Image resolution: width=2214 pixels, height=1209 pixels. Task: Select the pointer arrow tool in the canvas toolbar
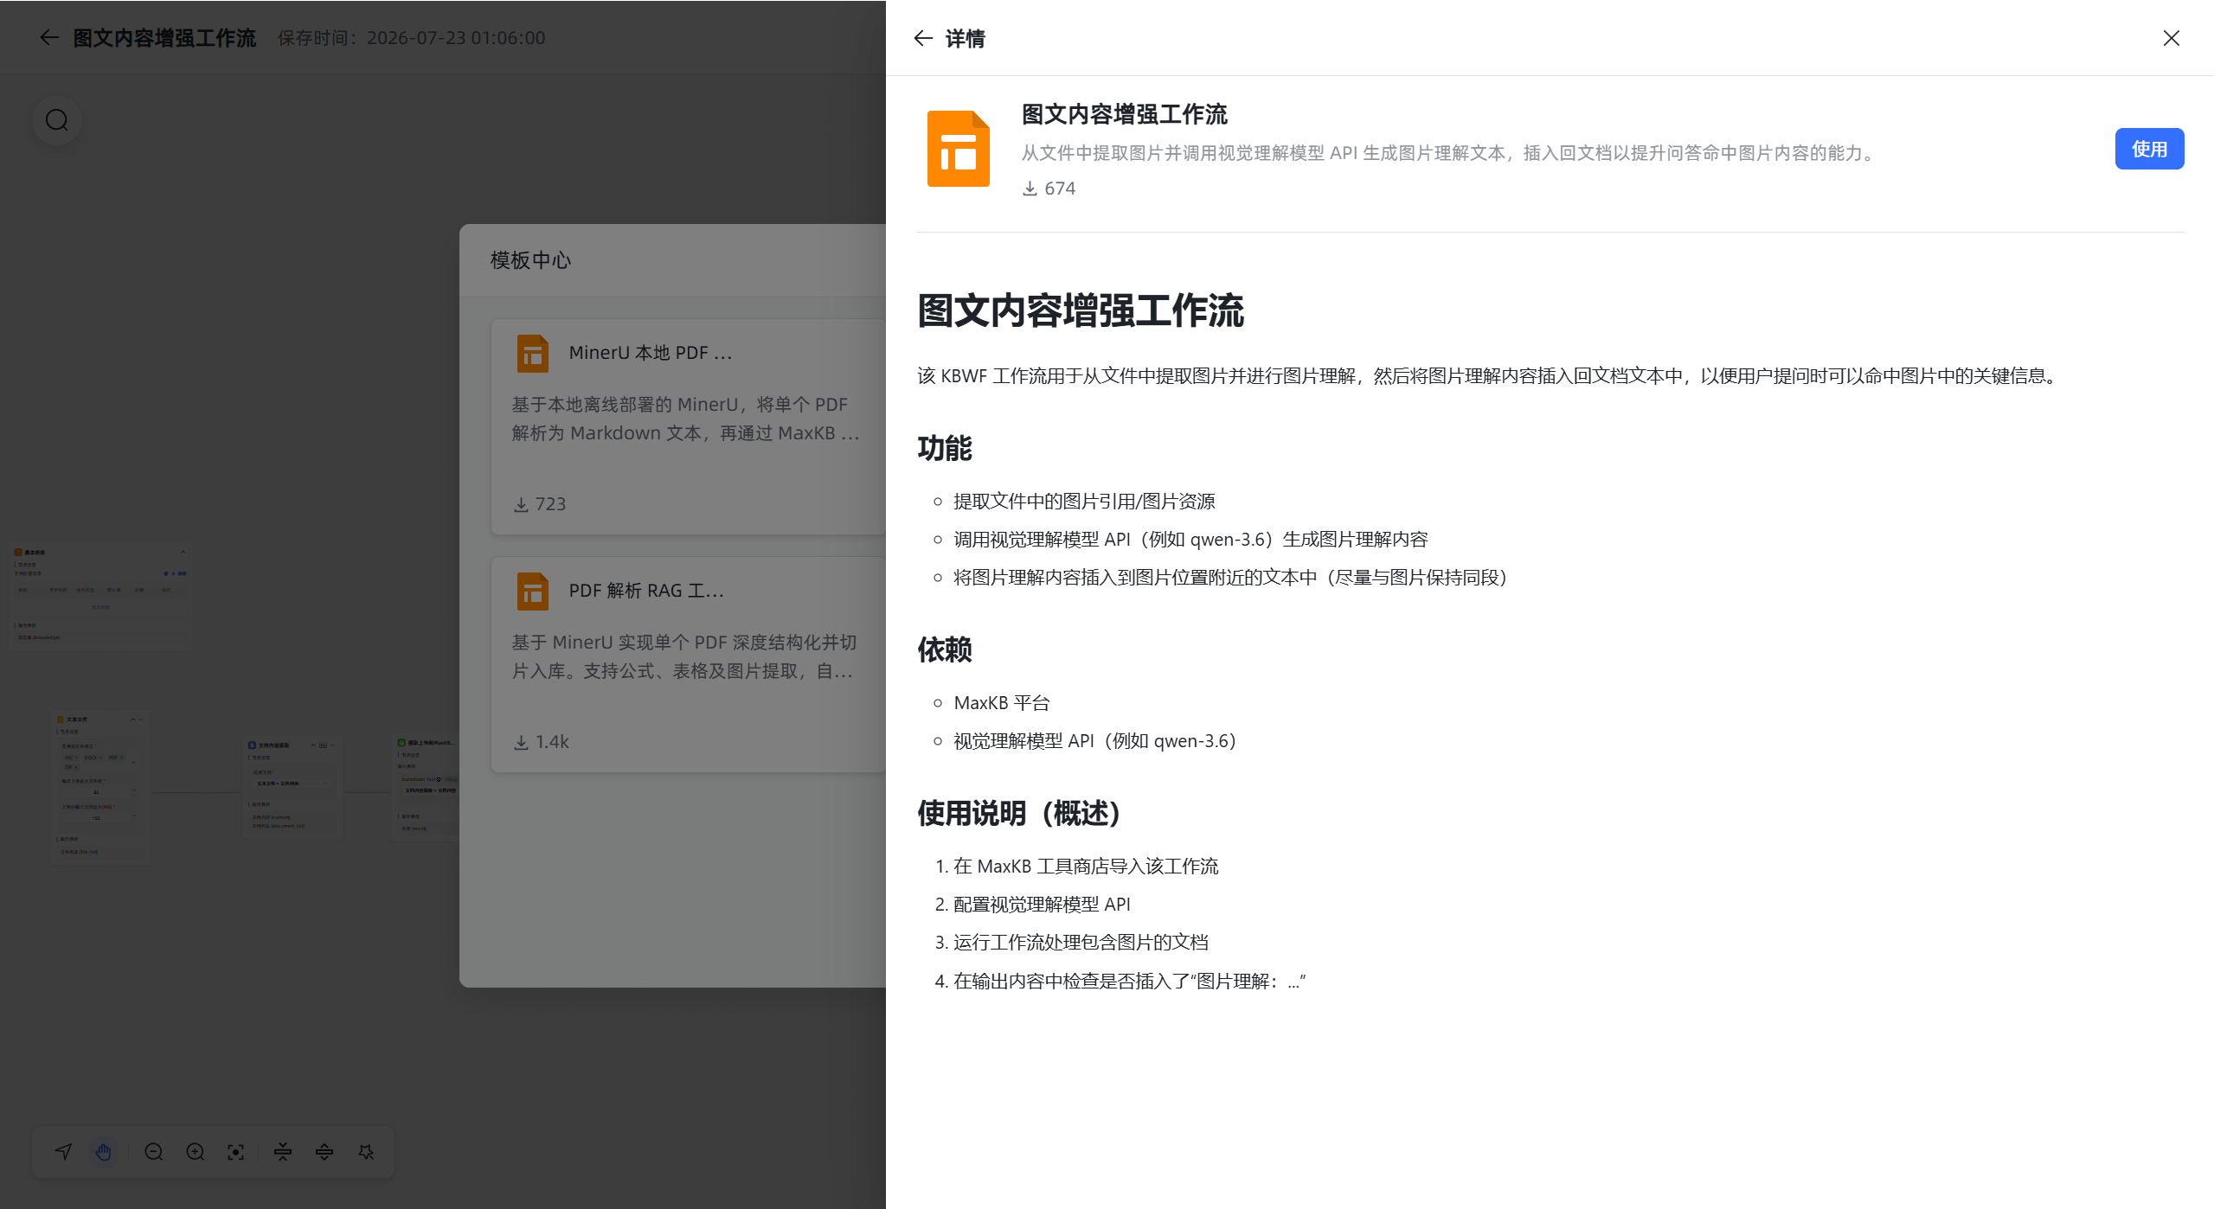pyautogui.click(x=63, y=1152)
